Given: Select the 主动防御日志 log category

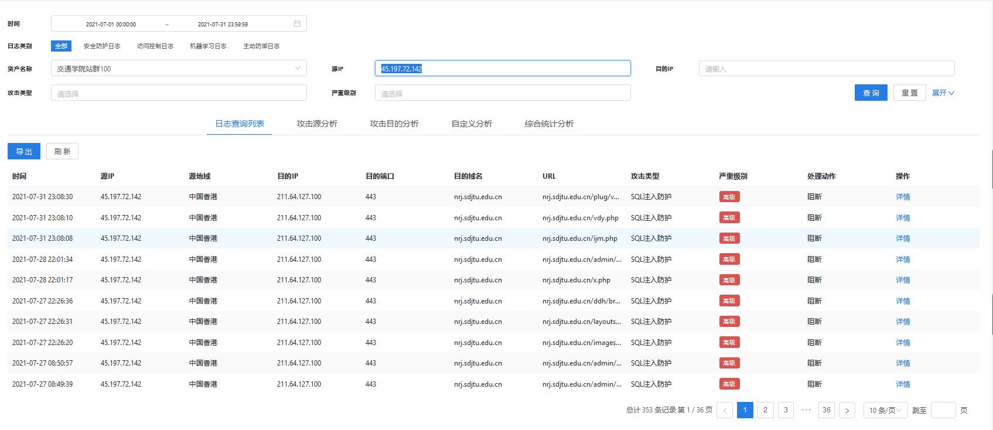Looking at the screenshot, I should [261, 46].
